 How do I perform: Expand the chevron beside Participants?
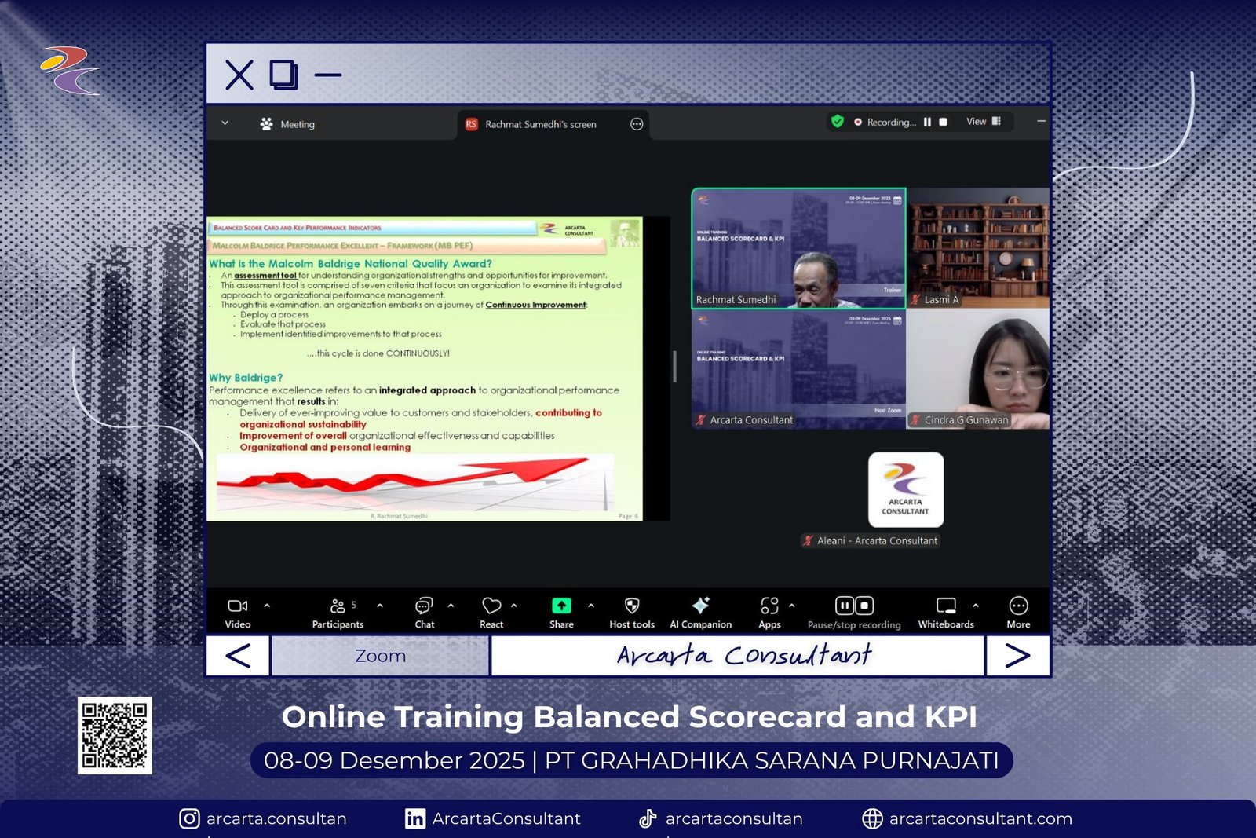[380, 606]
